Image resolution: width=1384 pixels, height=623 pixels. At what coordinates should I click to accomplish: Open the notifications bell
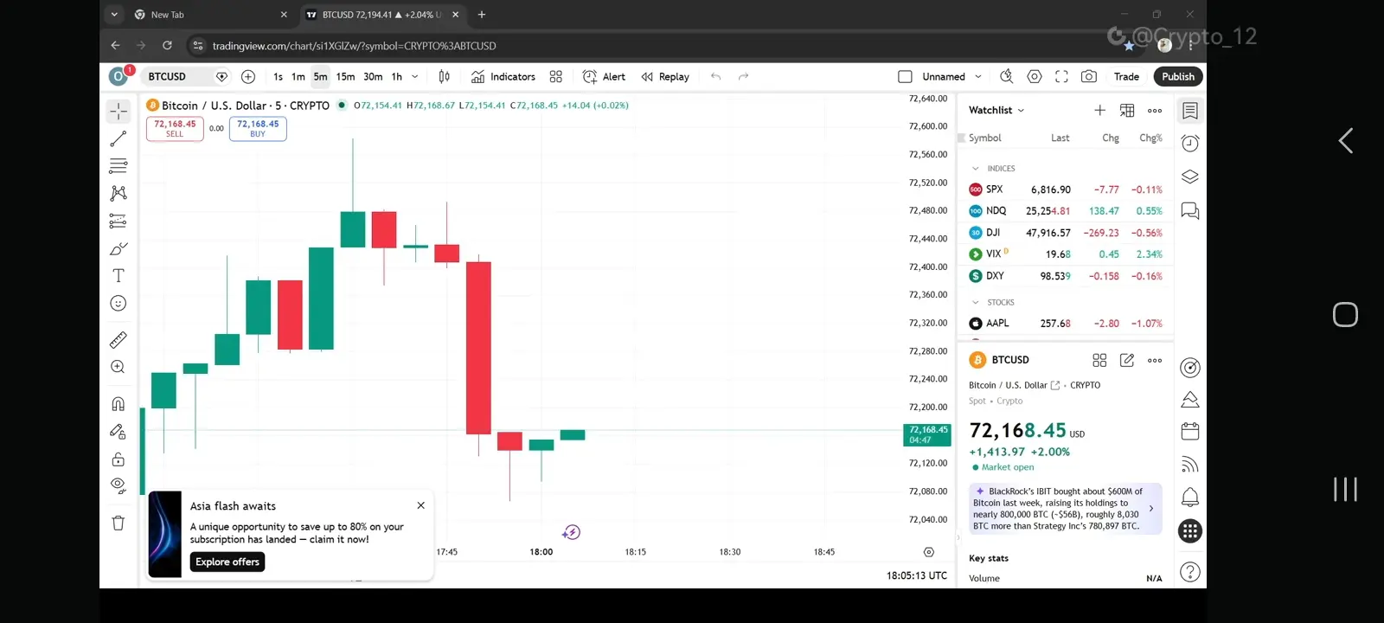1190,498
